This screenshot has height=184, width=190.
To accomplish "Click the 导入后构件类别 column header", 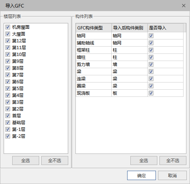I will pyautogui.click(x=129, y=28).
